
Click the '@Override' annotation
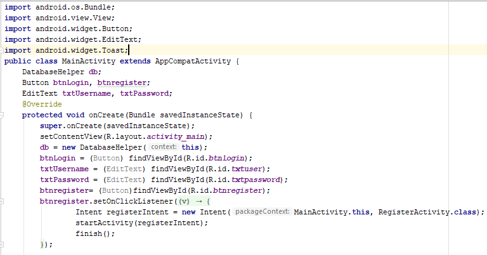(x=42, y=105)
